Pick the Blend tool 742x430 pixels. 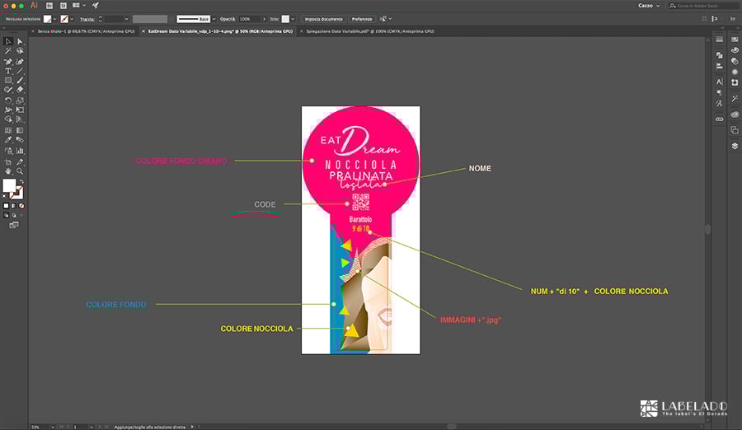coord(20,140)
